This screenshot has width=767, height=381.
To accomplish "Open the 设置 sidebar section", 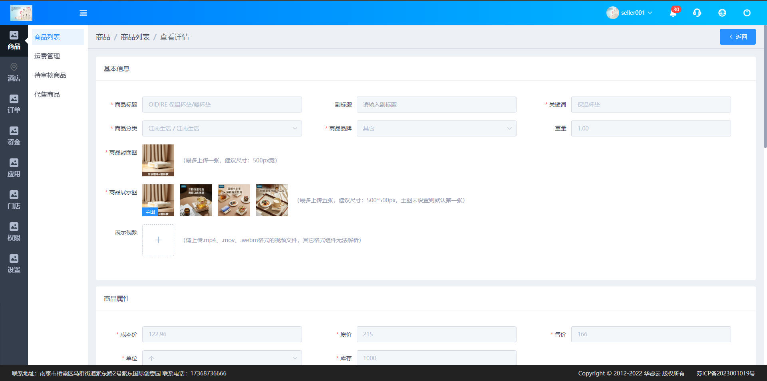I will click(14, 264).
